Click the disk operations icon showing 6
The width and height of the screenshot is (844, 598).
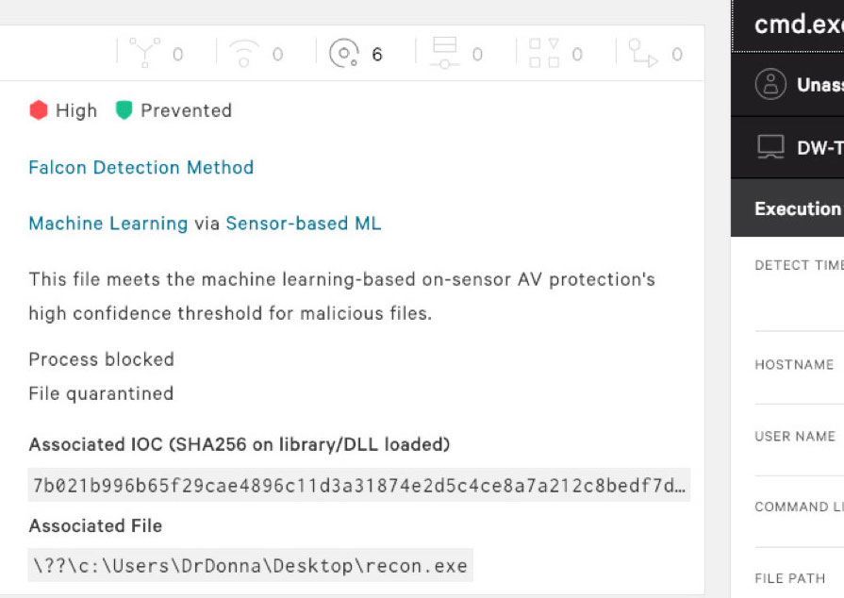click(x=344, y=53)
